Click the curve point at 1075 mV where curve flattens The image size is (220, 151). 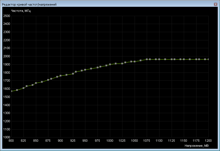147,59
